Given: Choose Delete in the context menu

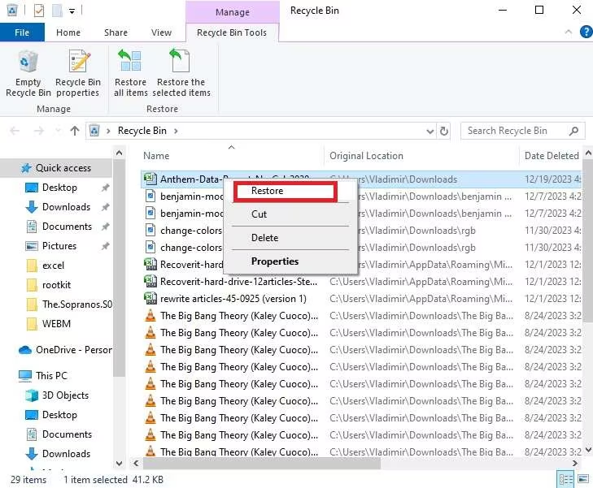Looking at the screenshot, I should [x=264, y=238].
